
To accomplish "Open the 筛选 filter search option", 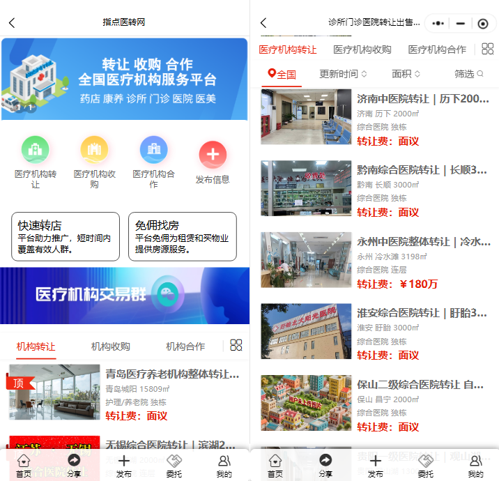I will point(468,74).
